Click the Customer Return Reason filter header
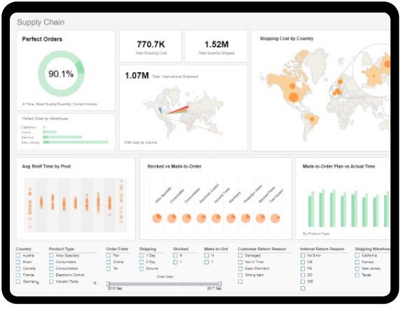Viewport: 401px width, 309px height. point(262,249)
